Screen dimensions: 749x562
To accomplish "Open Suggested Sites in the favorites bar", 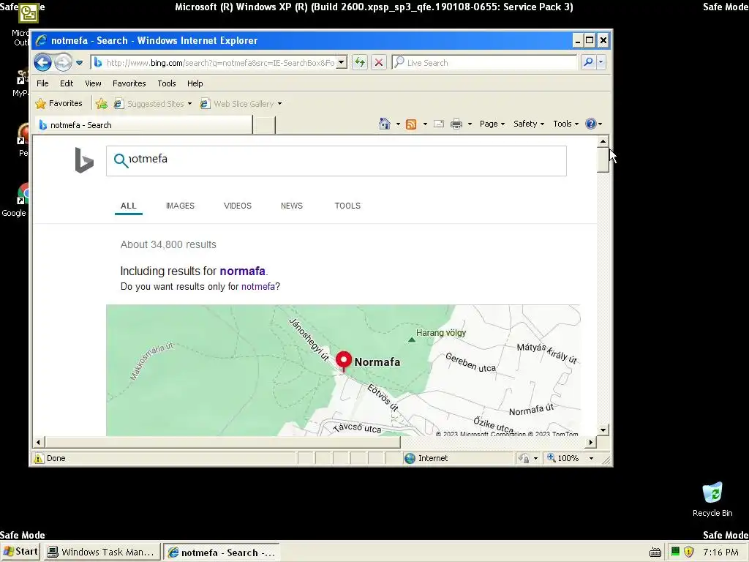I will point(152,104).
